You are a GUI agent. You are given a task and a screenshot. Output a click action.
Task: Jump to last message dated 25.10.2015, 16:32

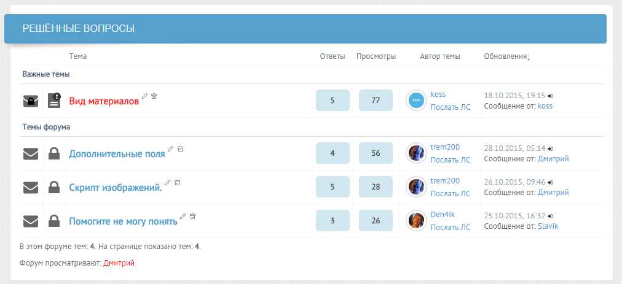(x=550, y=217)
